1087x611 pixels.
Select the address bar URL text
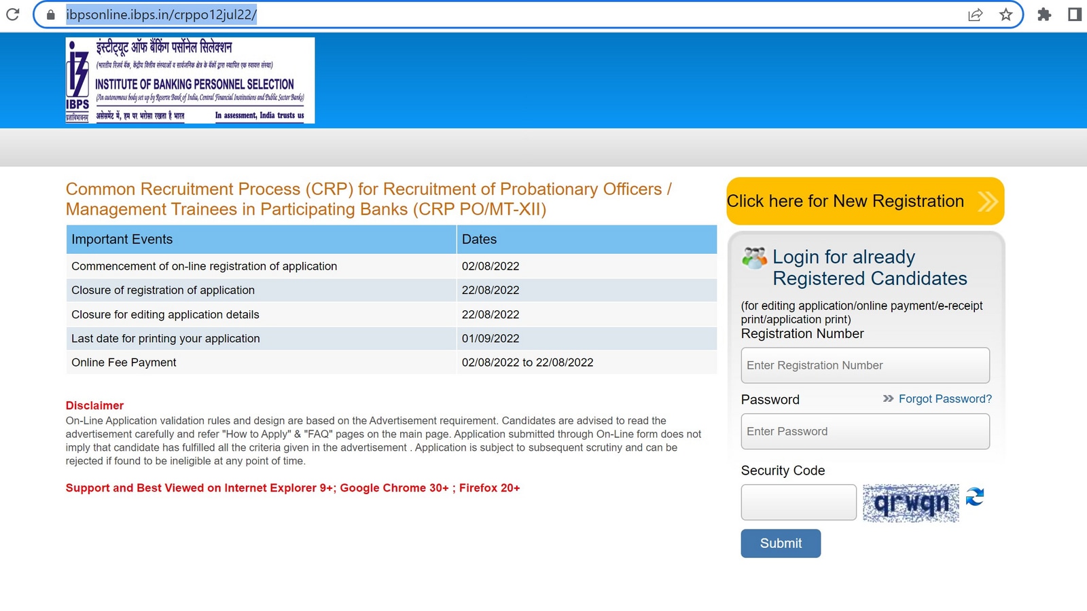point(161,14)
